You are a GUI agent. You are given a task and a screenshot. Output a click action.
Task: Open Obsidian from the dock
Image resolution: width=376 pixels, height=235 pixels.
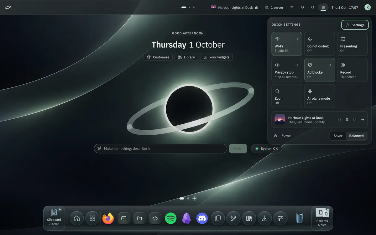186,218
